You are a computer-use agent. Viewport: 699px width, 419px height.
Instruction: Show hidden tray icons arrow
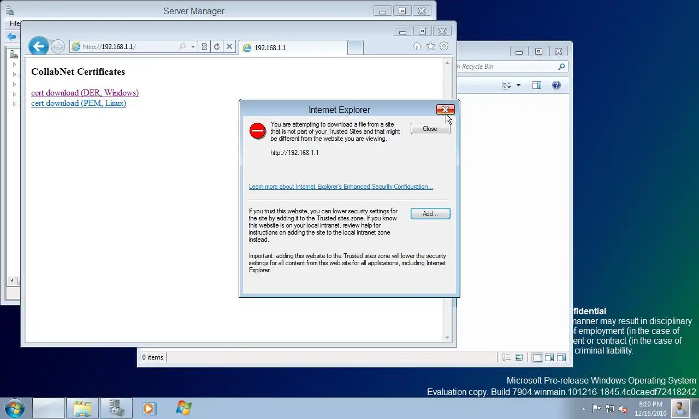point(584,409)
